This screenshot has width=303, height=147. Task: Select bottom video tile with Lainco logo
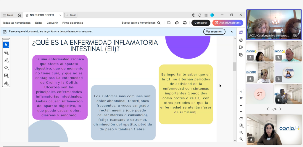tap(274, 129)
